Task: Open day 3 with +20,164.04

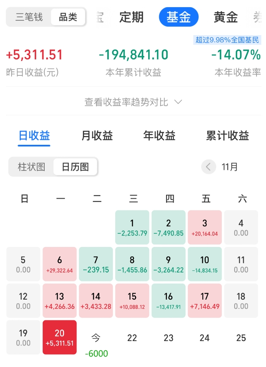Action: tap(205, 227)
